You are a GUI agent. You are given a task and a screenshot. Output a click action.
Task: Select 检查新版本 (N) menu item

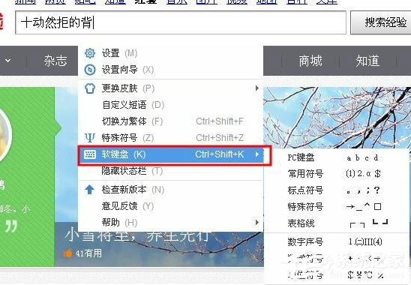170,190
